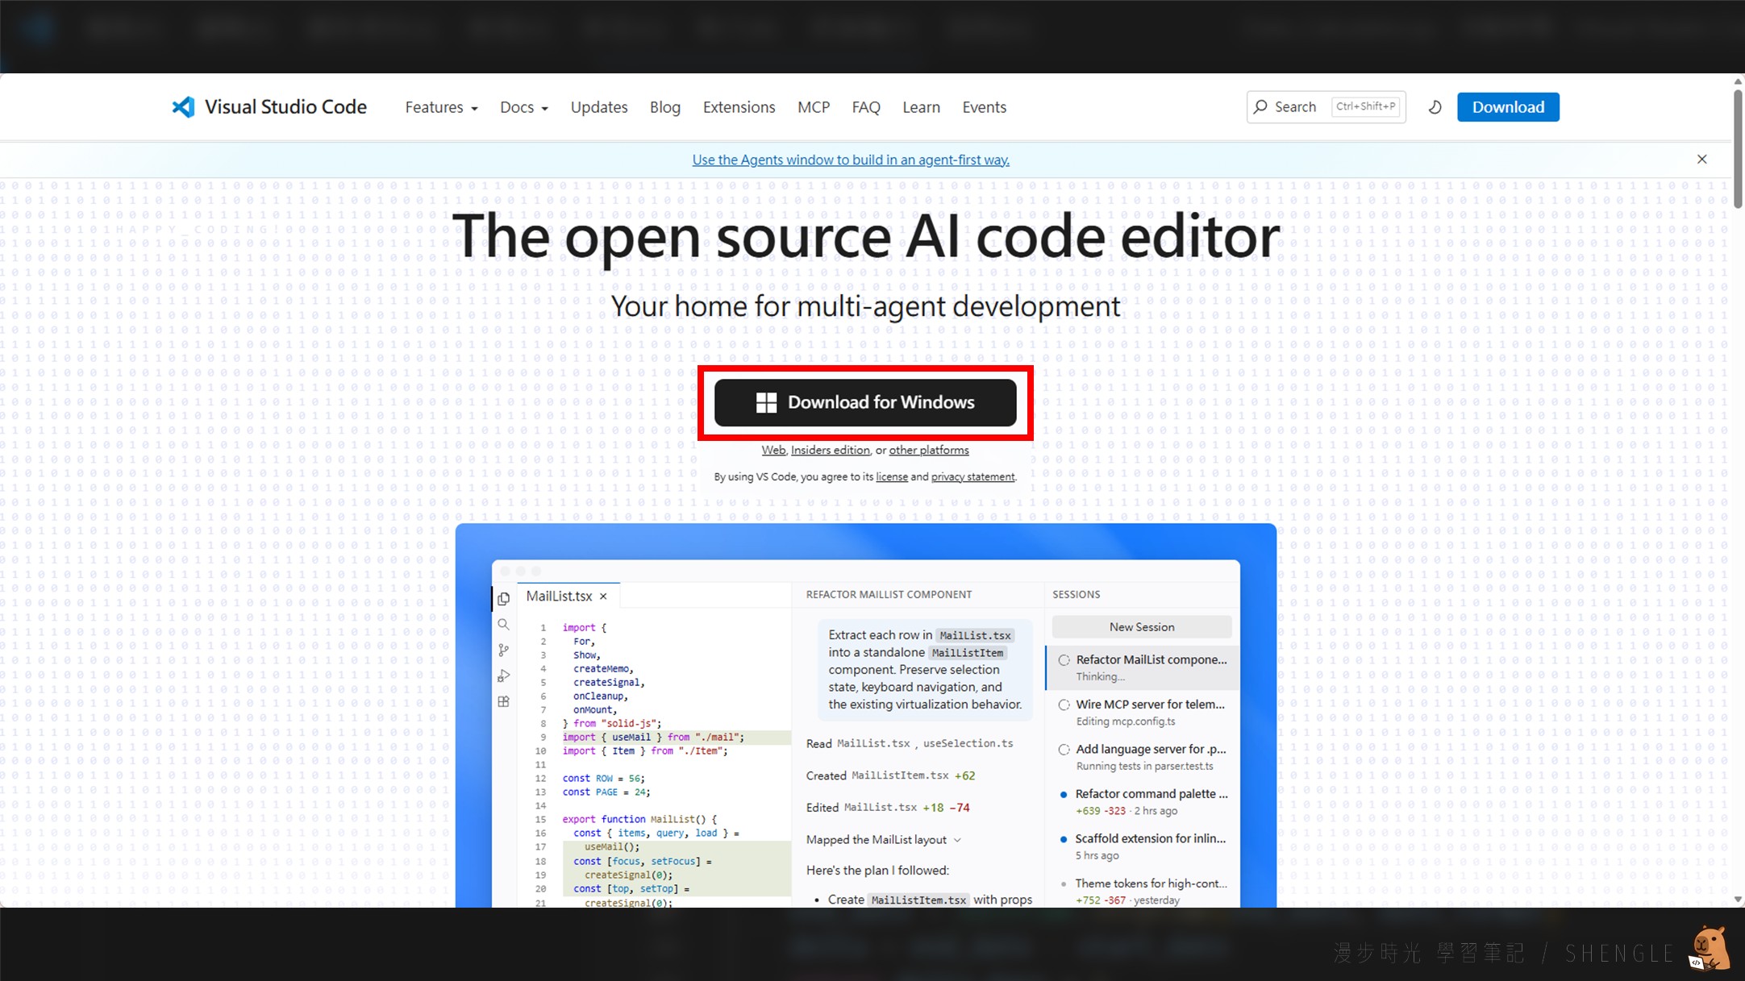This screenshot has width=1745, height=981.
Task: Open the other platforms link
Action: [929, 450]
